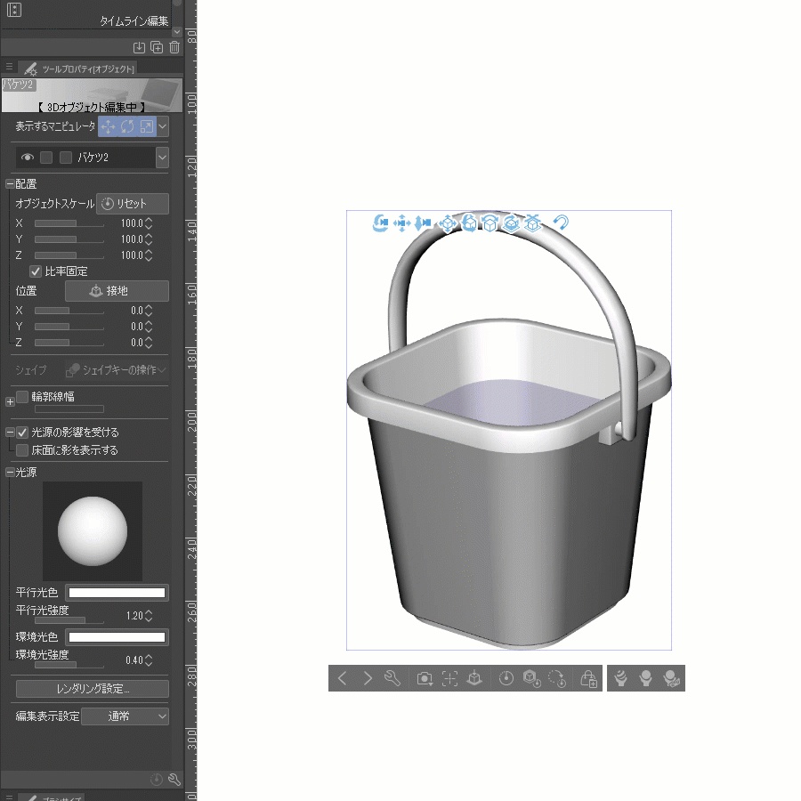Image resolution: width=801 pixels, height=801 pixels.
Task: Select the move-object manipulator icon above the bucket
Action: tap(448, 223)
